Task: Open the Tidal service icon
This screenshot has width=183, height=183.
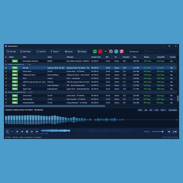Action: [105, 52]
